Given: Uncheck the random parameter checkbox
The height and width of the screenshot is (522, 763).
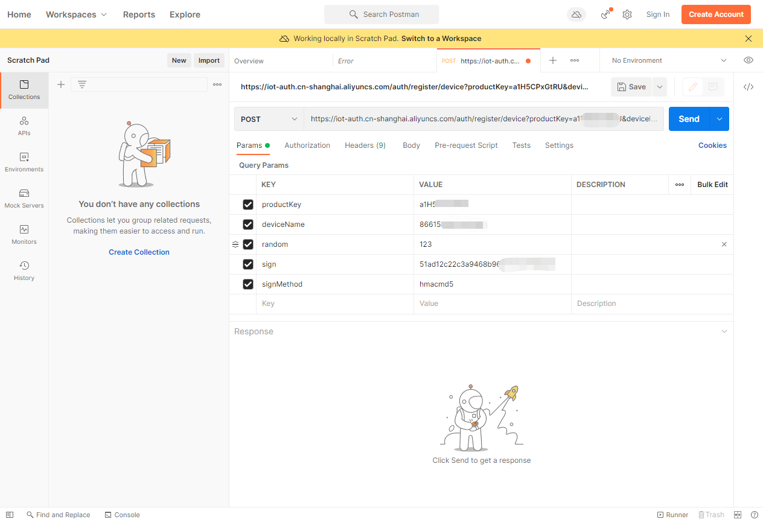Looking at the screenshot, I should click(x=248, y=244).
